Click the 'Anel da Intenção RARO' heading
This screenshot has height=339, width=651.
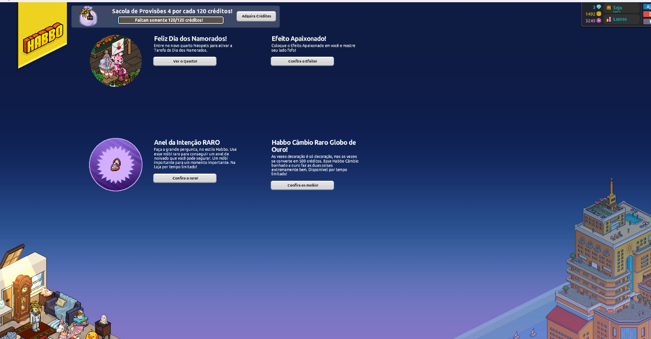[187, 143]
